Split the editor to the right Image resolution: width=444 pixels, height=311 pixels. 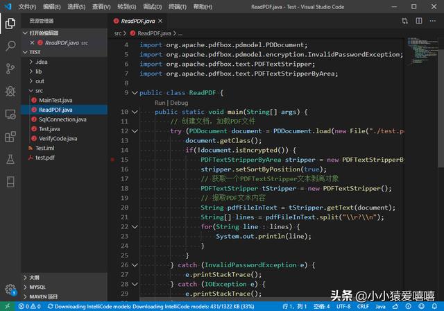click(x=419, y=21)
